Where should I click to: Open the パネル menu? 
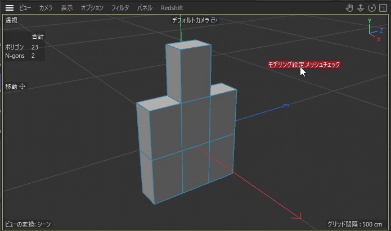click(x=145, y=8)
